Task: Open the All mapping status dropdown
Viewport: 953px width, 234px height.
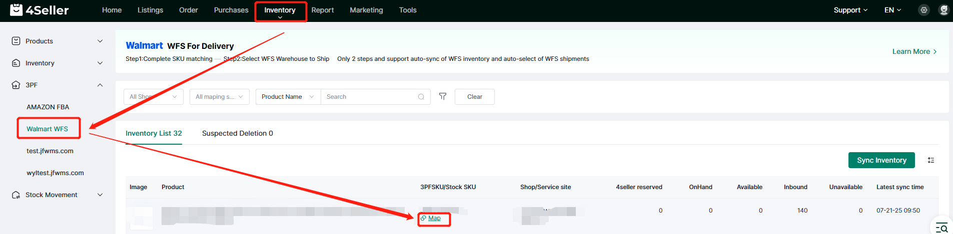Action: [x=220, y=97]
